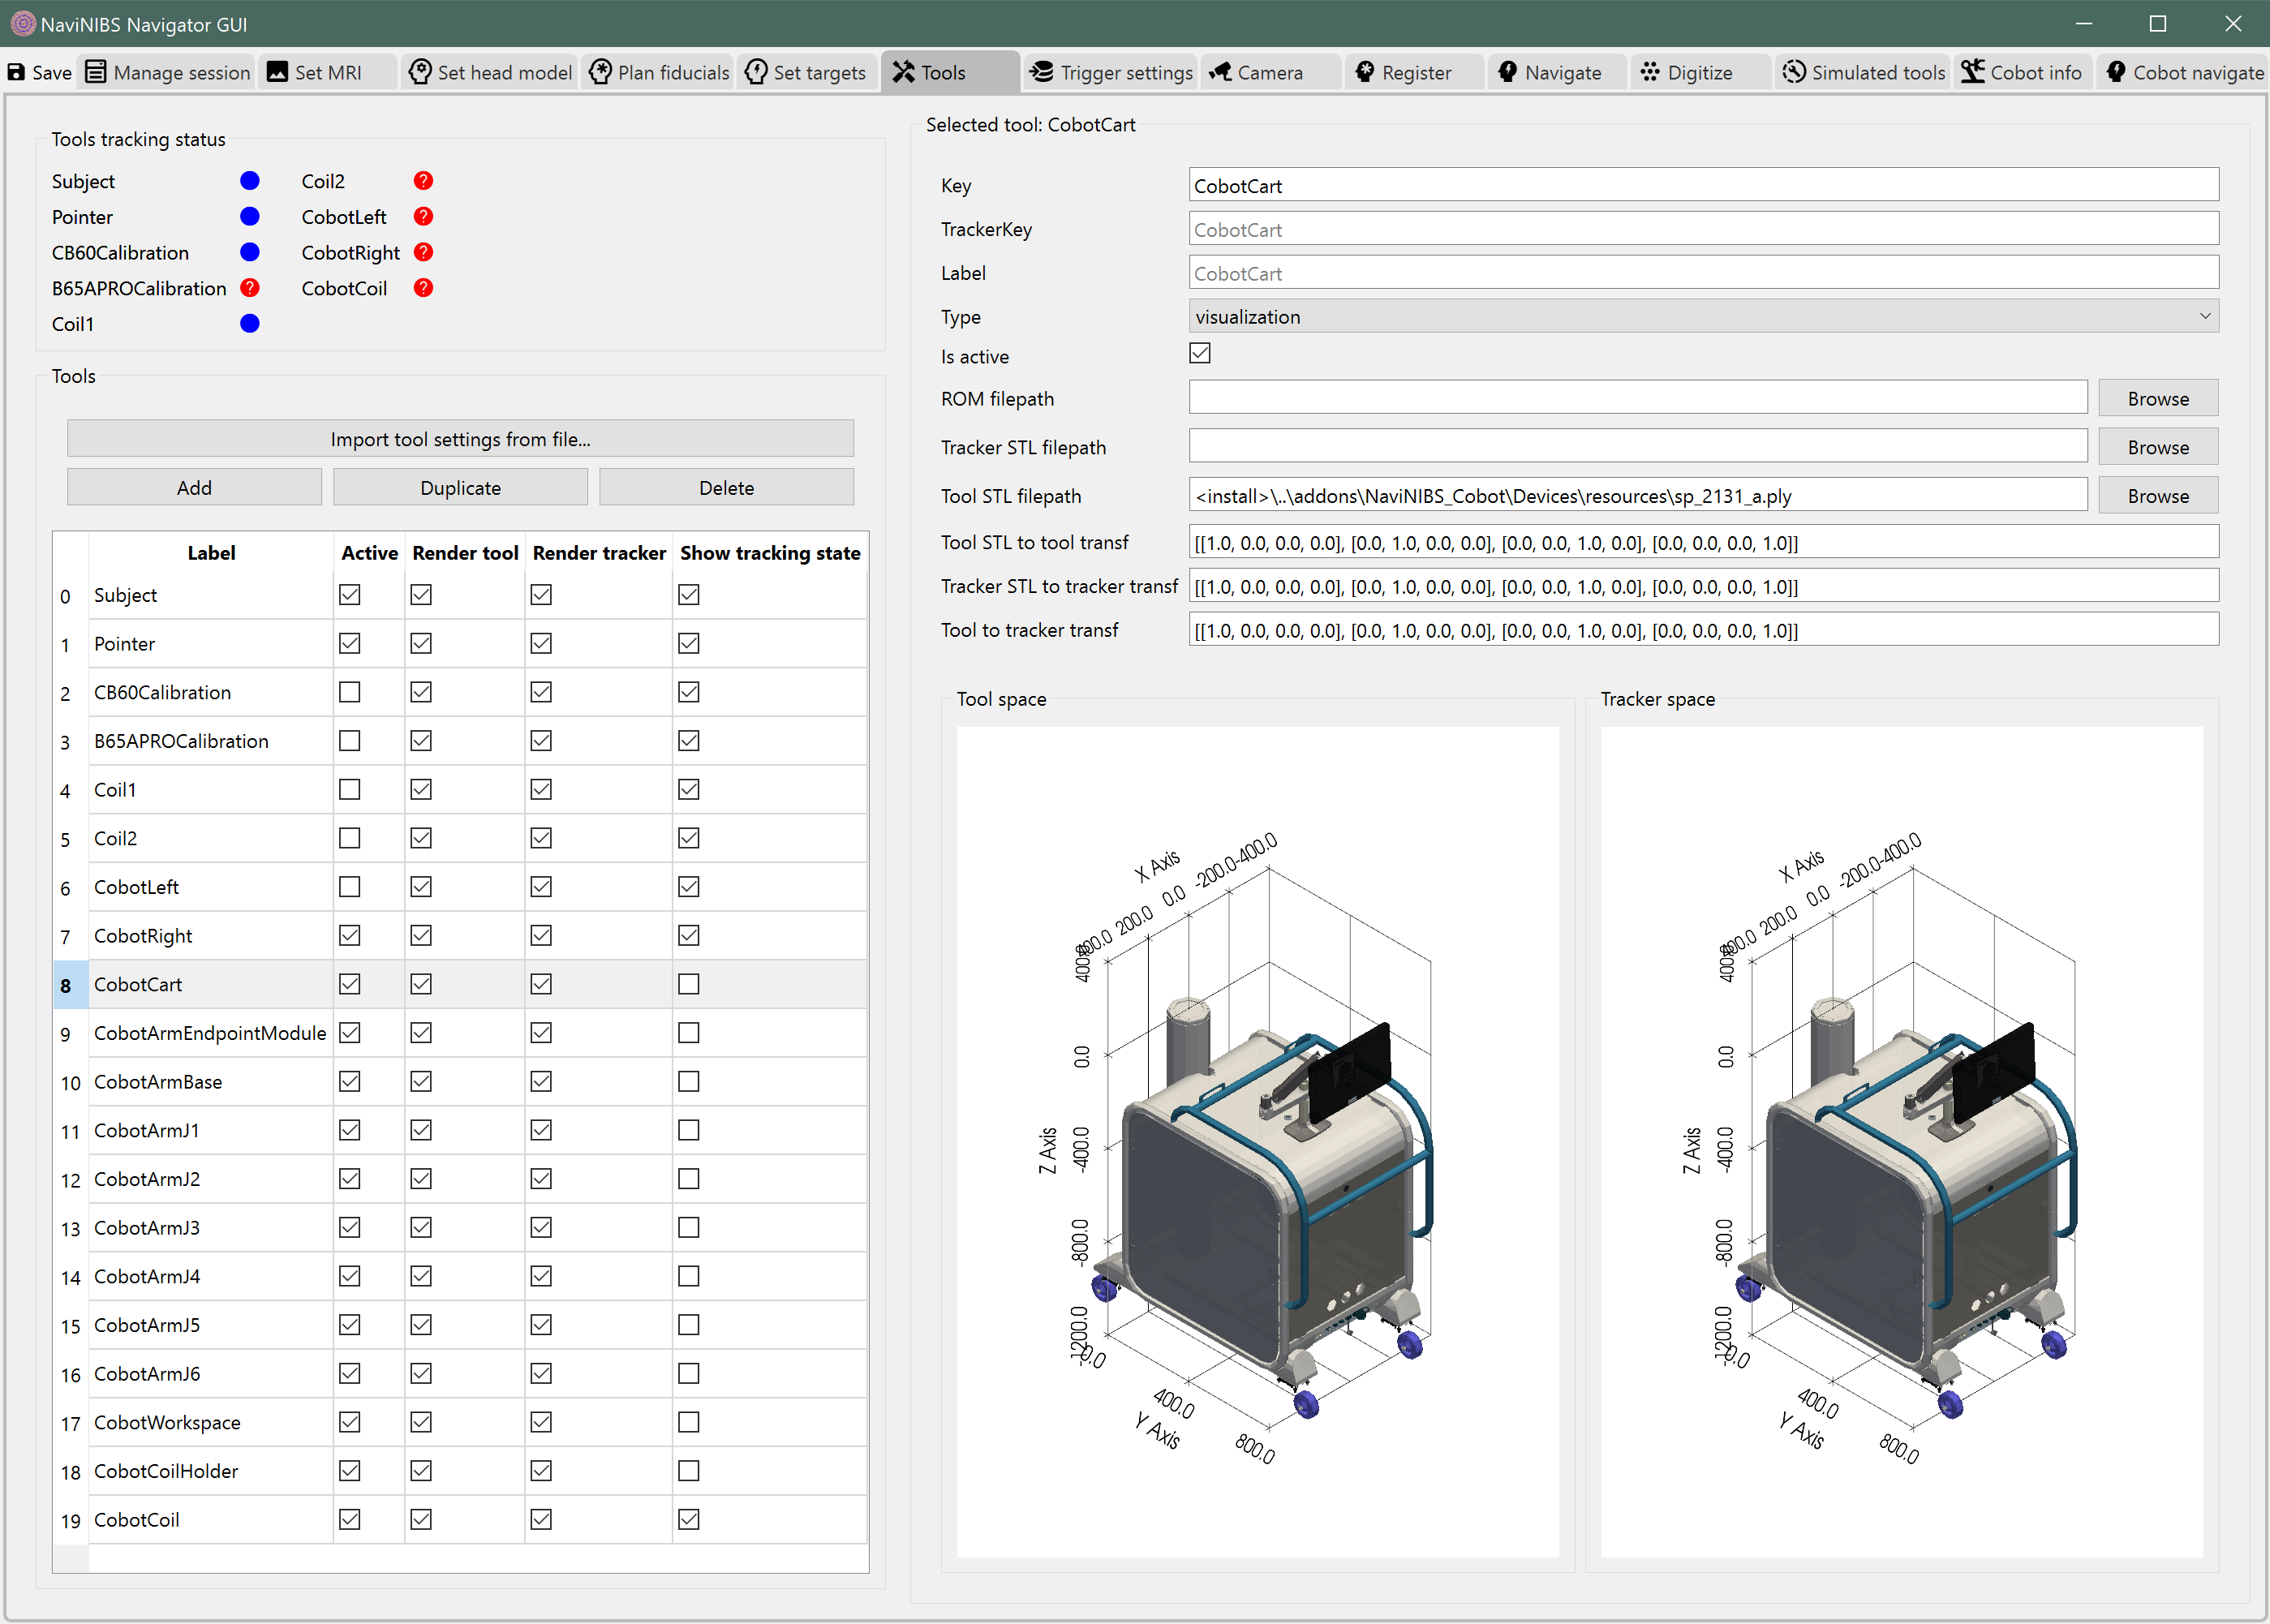
Task: Click the Delete tool button
Action: [x=726, y=488]
